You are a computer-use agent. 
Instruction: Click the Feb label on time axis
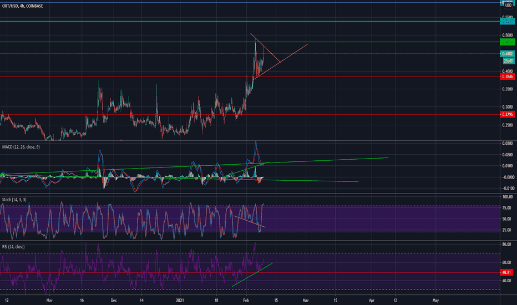click(x=246, y=301)
